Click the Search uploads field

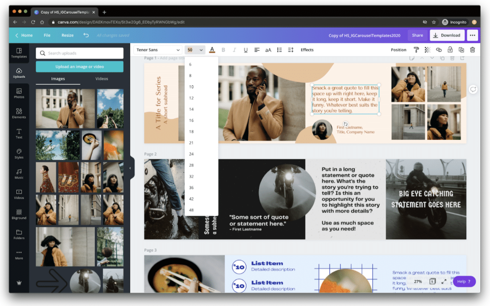point(79,53)
